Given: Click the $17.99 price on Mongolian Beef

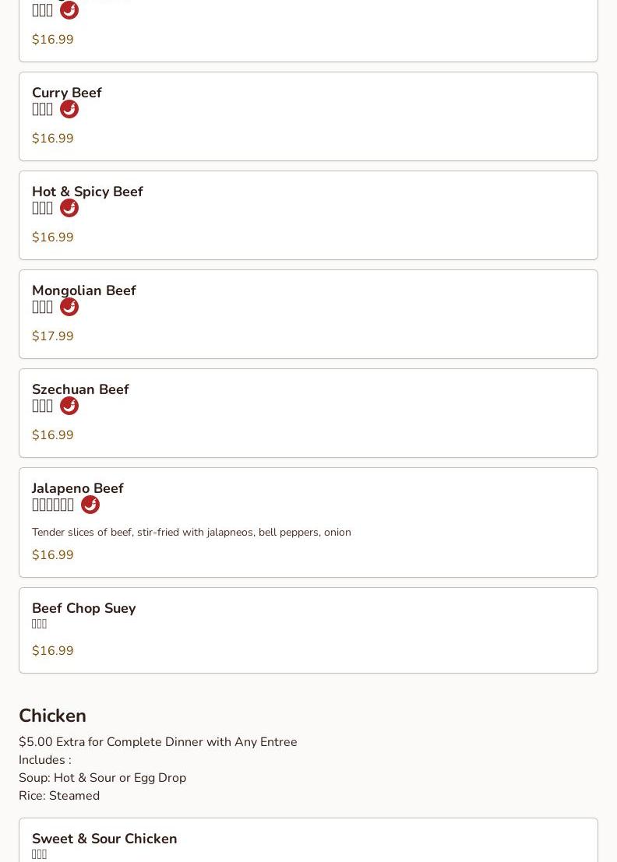Looking at the screenshot, I should (53, 336).
